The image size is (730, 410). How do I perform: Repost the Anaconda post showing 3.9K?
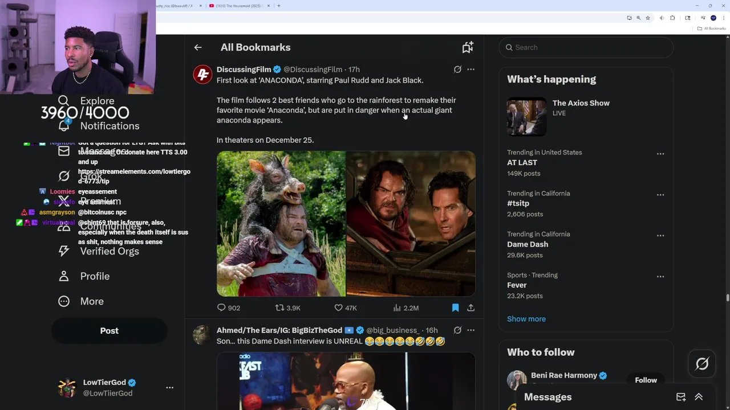tap(288, 307)
